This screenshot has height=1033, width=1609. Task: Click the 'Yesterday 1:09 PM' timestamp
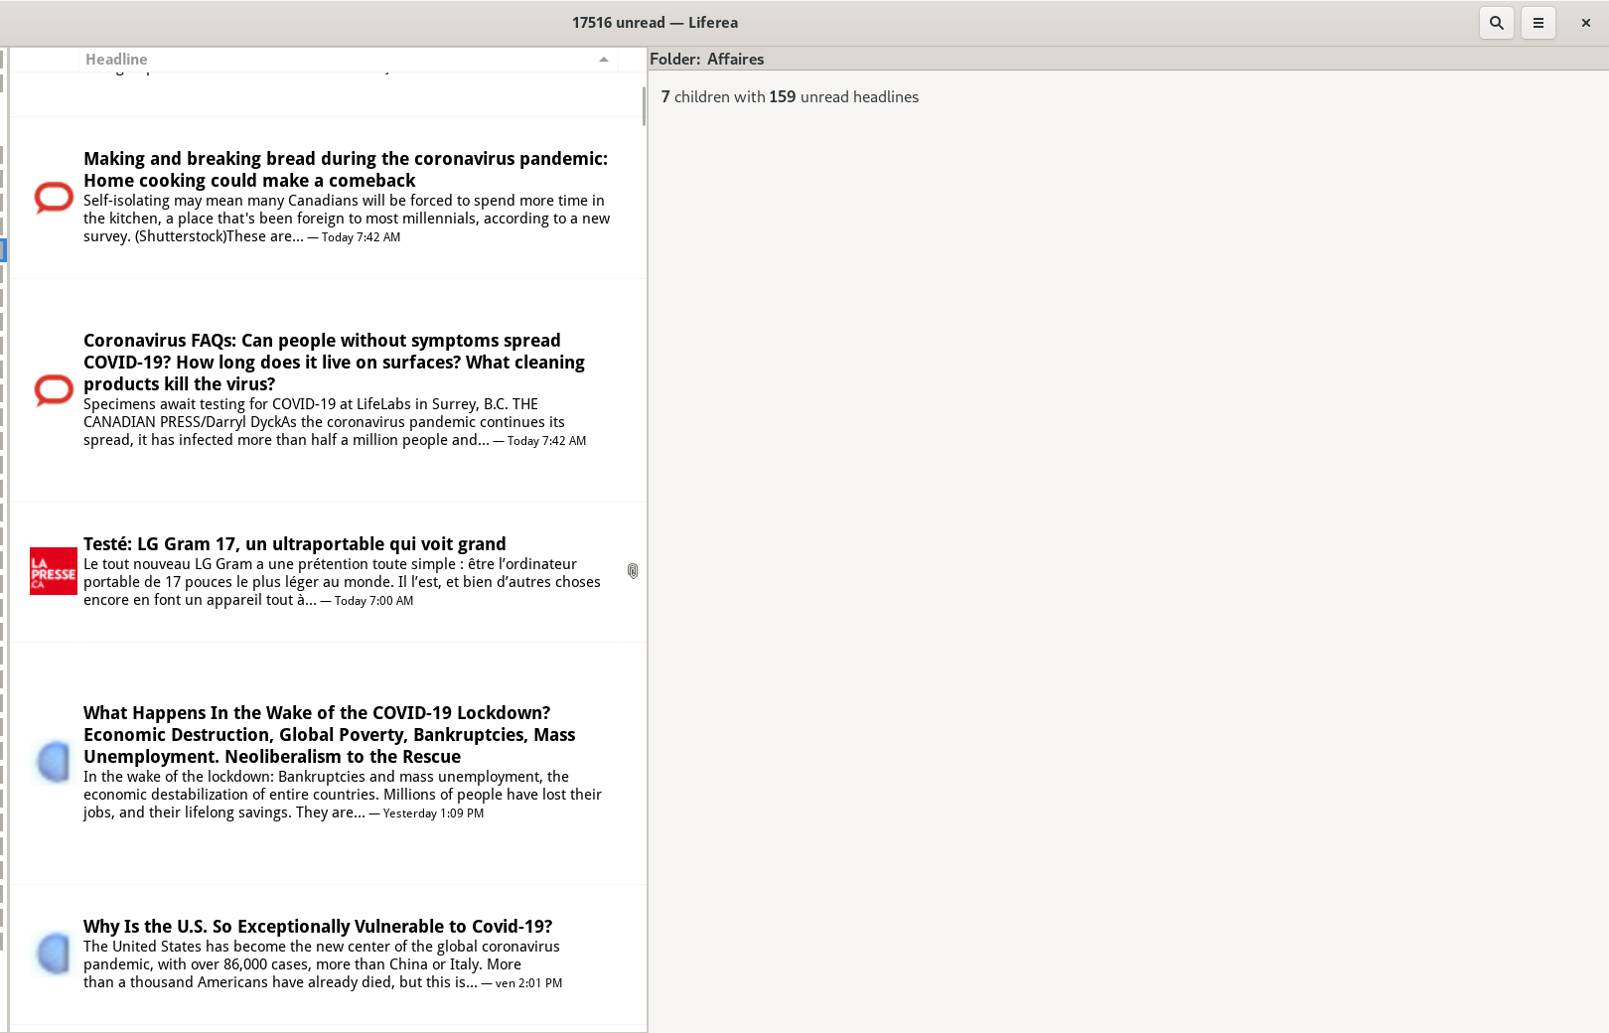433,813
